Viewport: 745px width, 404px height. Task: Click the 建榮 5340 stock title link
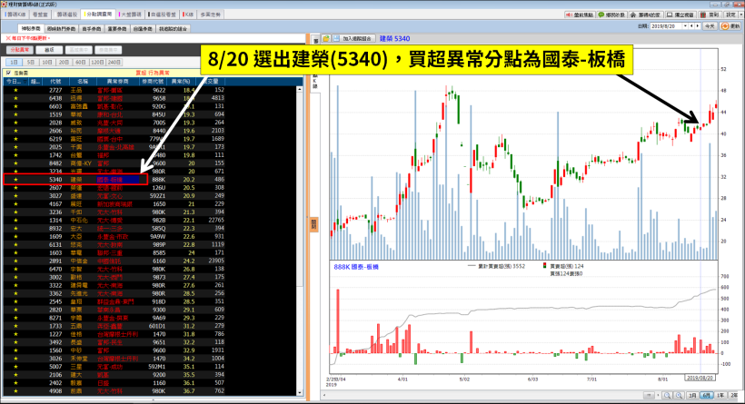[394, 38]
